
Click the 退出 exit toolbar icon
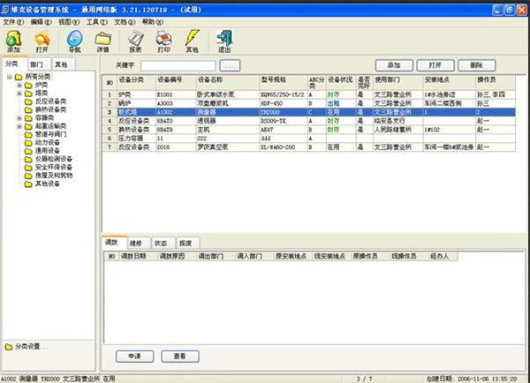224,41
